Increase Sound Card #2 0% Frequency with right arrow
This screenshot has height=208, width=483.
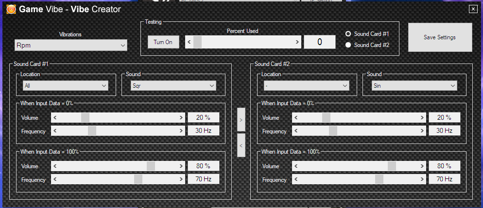422,130
